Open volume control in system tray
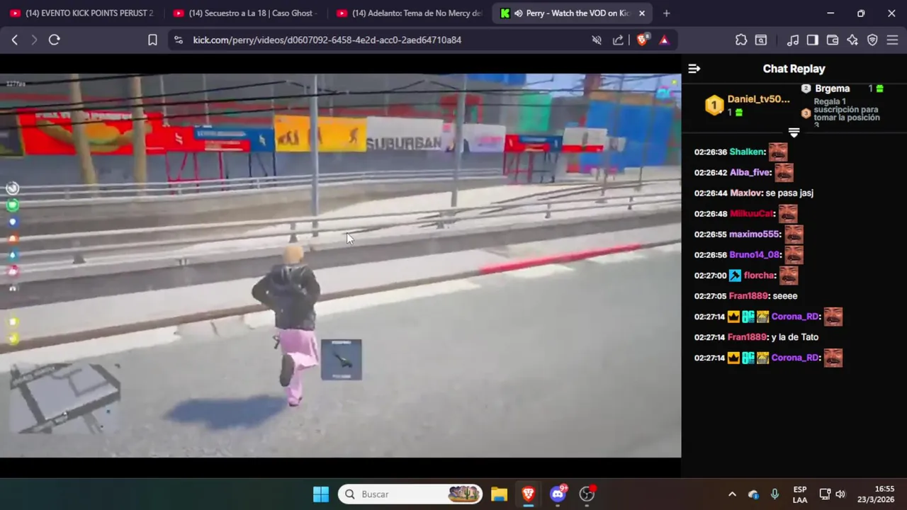The image size is (907, 510). 840,494
